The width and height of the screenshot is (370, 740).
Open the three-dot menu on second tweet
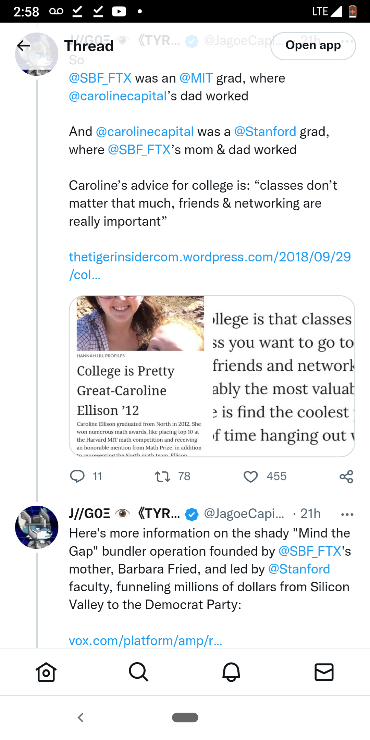click(347, 514)
